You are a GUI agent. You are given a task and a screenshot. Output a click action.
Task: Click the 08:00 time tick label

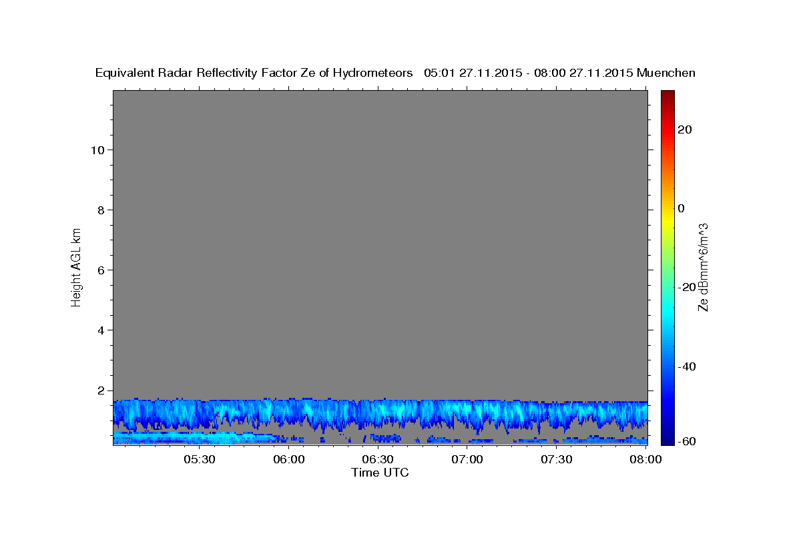tap(645, 459)
